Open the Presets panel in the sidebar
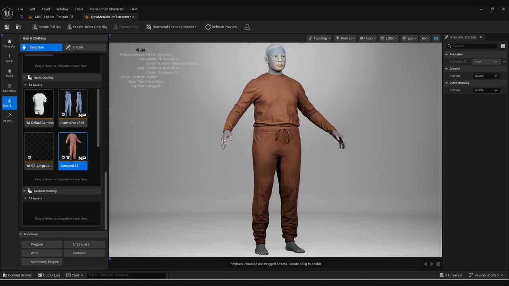 tap(10, 44)
